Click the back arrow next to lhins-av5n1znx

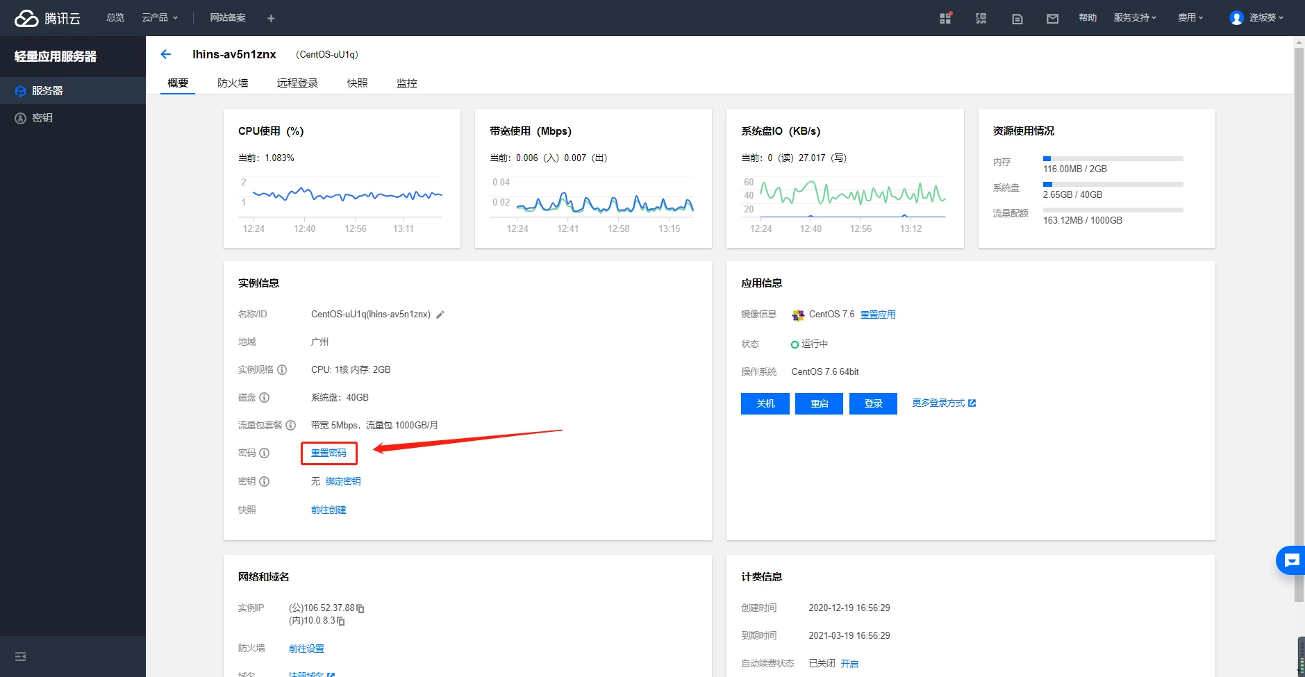pyautogui.click(x=165, y=54)
